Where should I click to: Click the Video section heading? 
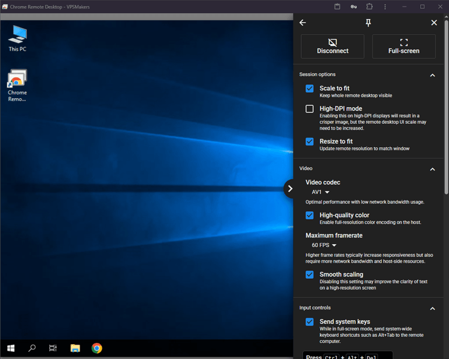click(x=306, y=168)
